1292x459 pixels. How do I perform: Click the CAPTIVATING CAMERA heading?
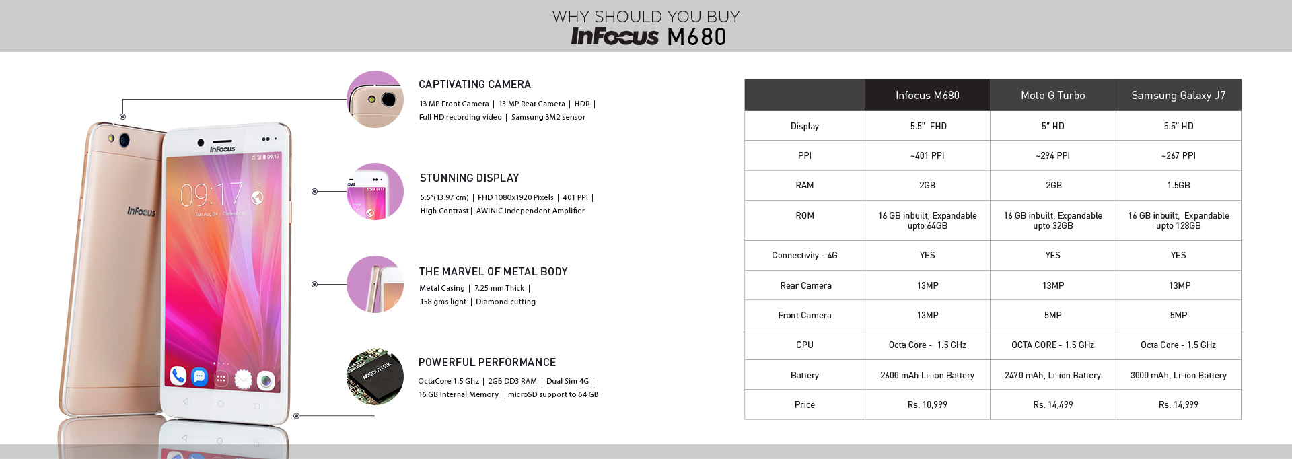pyautogui.click(x=474, y=84)
